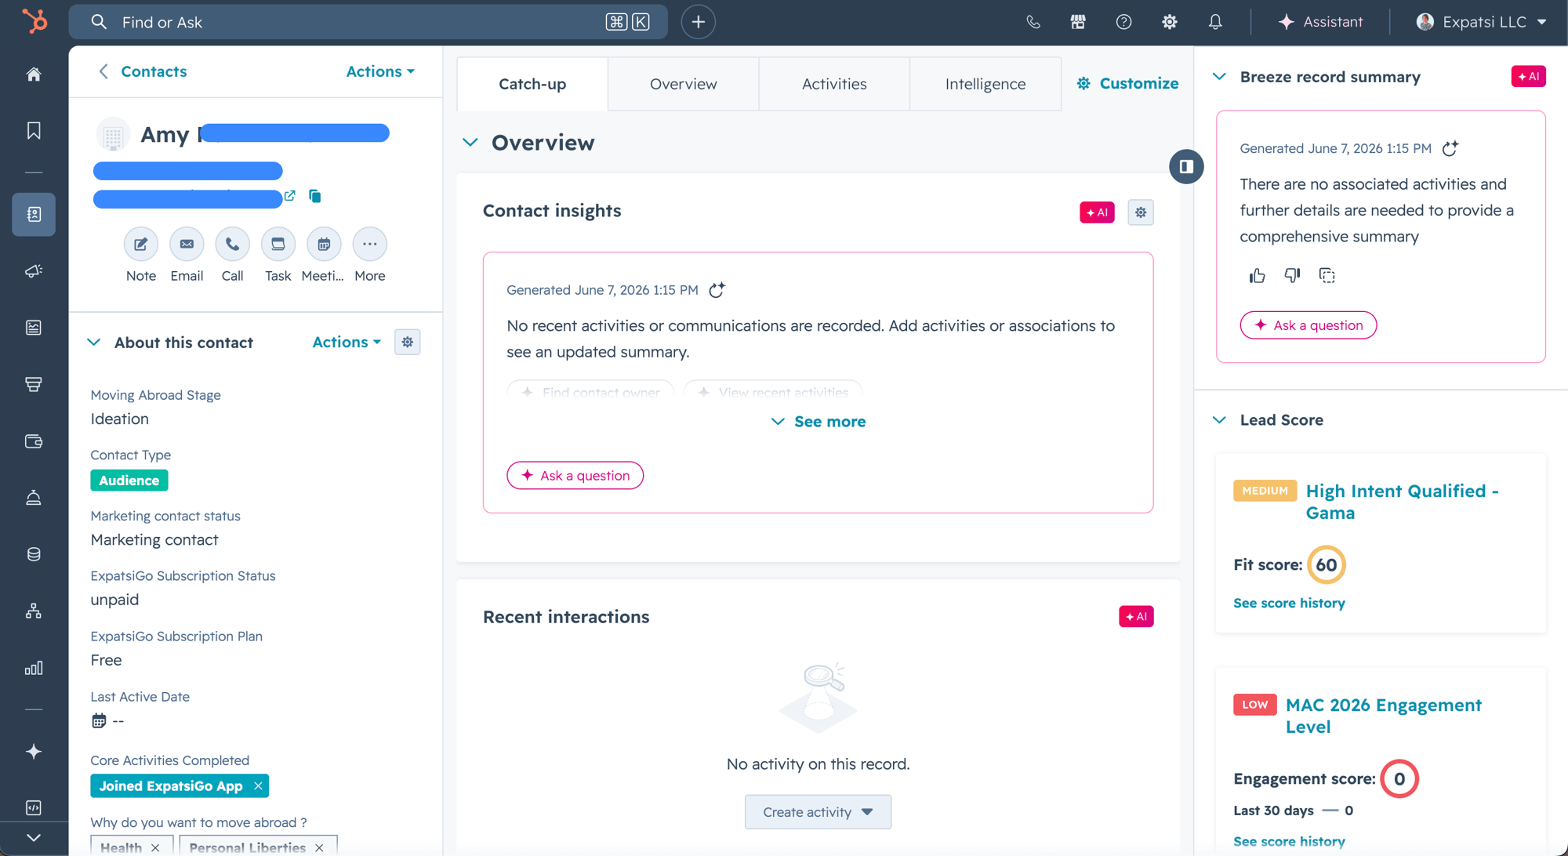Viewport: 1568px width, 856px height.
Task: Collapse the Breeze record summary card
Action: 1219,77
